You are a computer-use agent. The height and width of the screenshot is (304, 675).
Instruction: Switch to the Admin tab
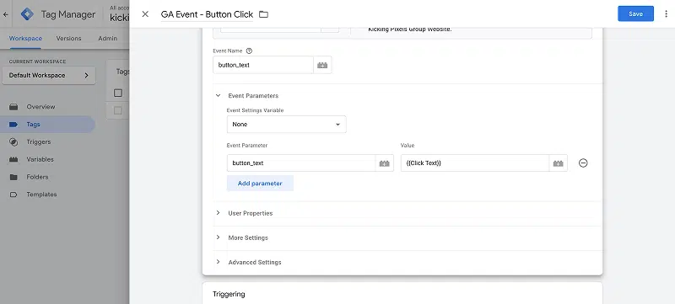[107, 38]
